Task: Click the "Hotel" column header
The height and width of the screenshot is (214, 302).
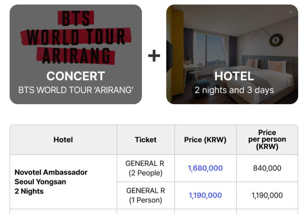Action: coord(63,140)
